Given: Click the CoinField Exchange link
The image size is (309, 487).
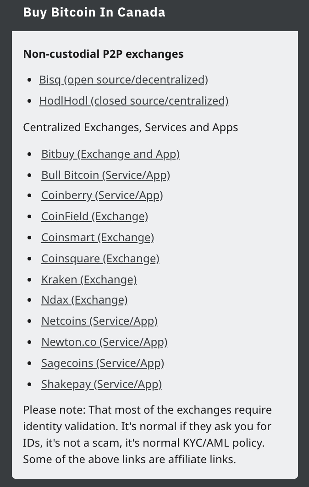Looking at the screenshot, I should tap(95, 216).
